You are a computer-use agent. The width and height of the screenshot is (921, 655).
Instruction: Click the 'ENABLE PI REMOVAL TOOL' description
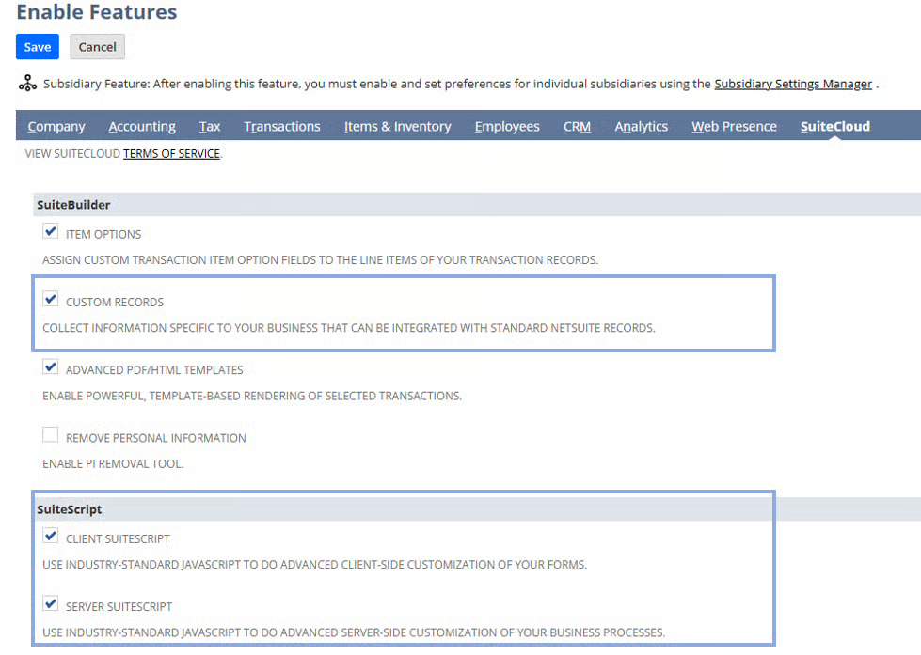click(113, 463)
